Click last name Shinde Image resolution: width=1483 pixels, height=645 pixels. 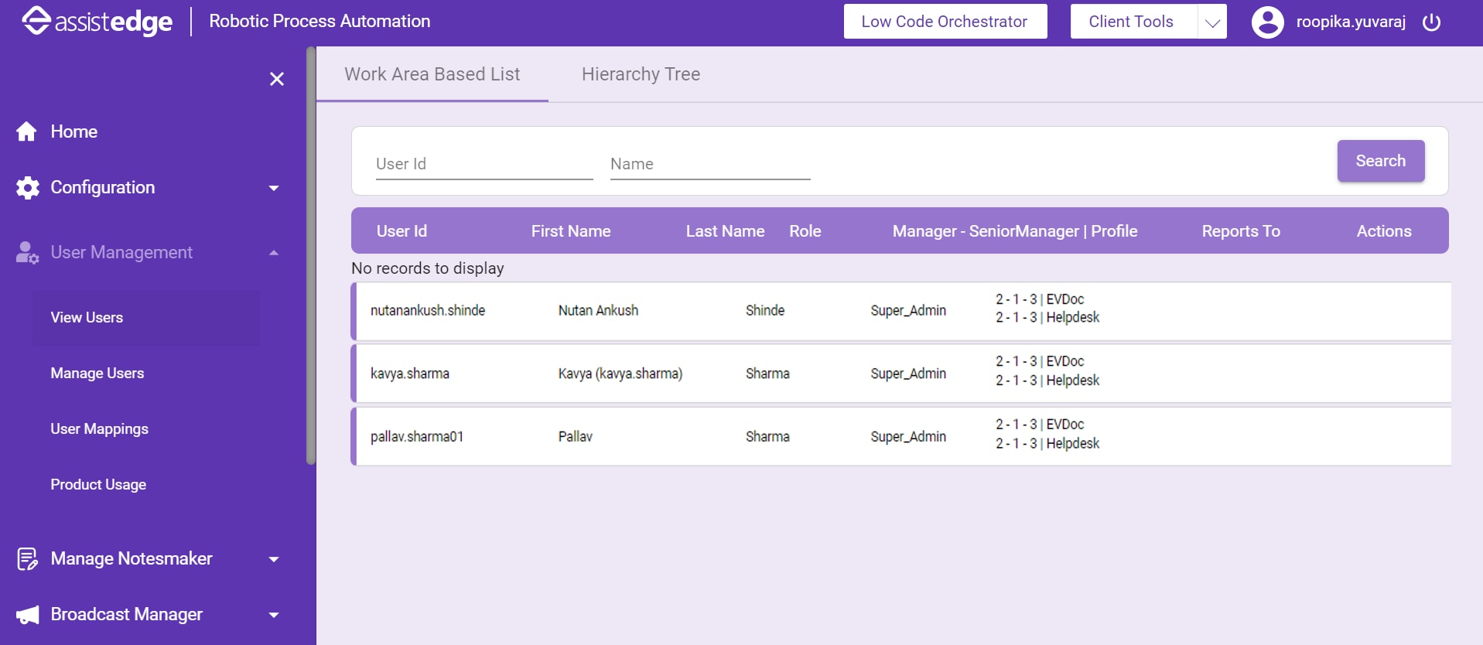click(765, 311)
